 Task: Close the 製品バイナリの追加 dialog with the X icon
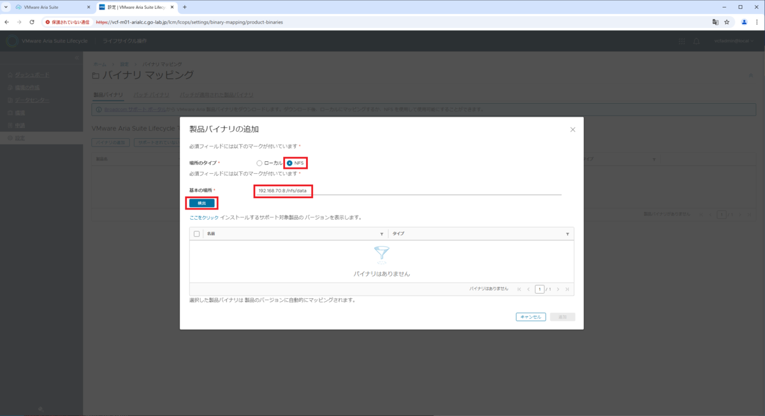click(572, 129)
